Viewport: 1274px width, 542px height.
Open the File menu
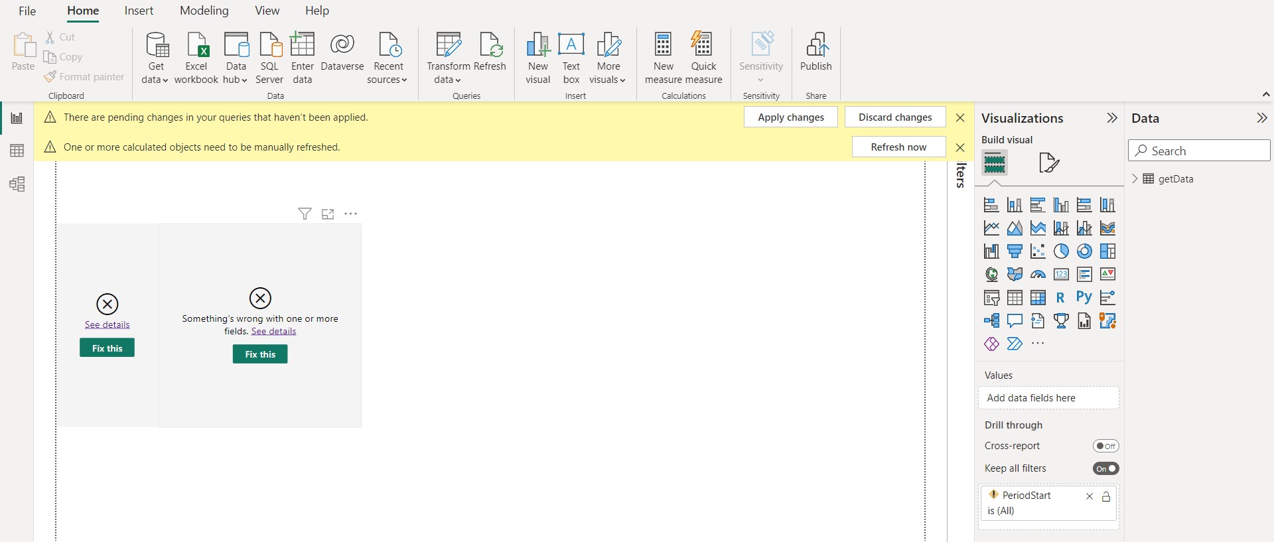(x=27, y=11)
